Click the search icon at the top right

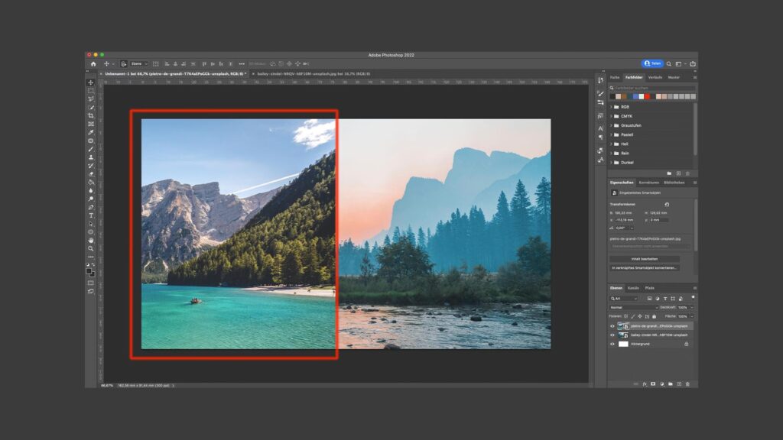pos(668,63)
